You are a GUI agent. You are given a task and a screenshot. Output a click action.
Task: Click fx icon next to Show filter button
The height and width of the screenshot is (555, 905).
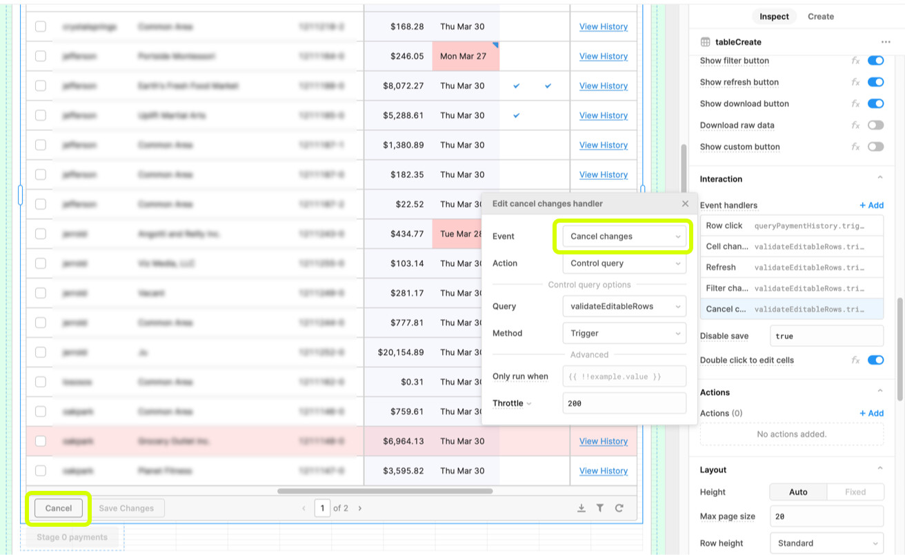point(855,61)
